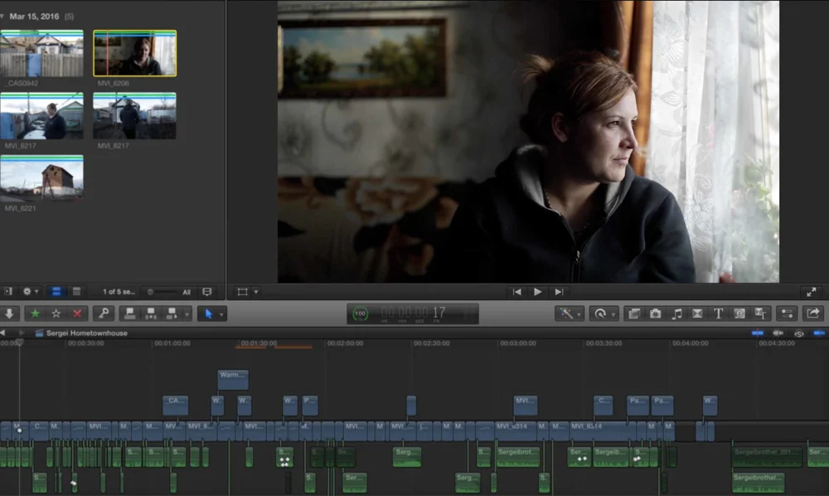
Task: Open the Themes browser icon
Action: [x=761, y=314]
